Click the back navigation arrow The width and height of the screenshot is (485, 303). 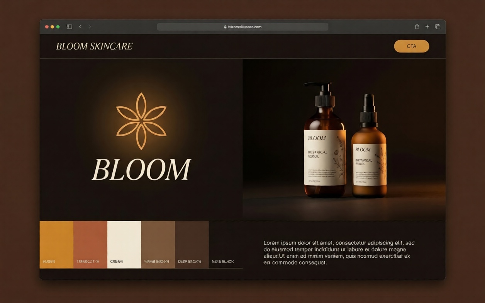tap(80, 26)
